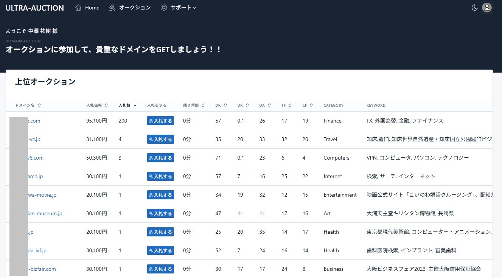The width and height of the screenshot is (502, 278).
Task: Click keywords VPN, コンピュータ, パソコン, テクノロジー
Action: pyautogui.click(x=418, y=158)
